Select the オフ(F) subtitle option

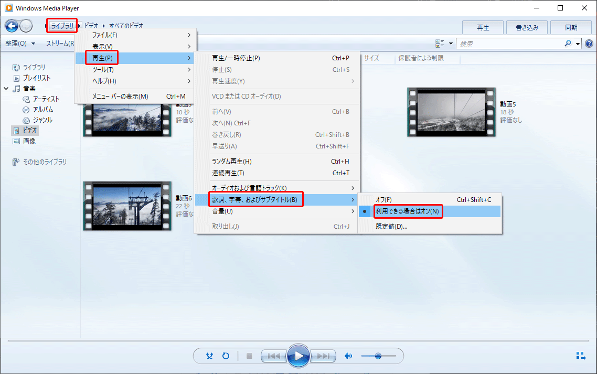coord(384,200)
